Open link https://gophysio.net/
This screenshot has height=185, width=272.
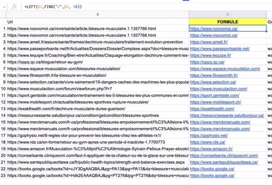[x=209, y=136]
